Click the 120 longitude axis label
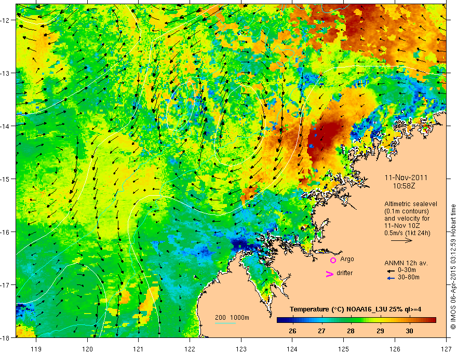This screenshot has width=457, height=353. coord(87,349)
